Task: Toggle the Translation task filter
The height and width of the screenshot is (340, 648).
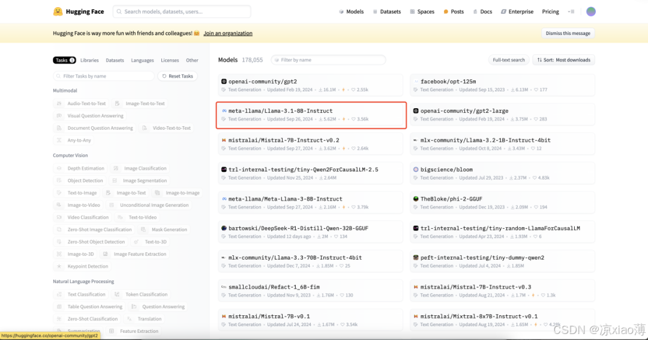Action: 144,319
